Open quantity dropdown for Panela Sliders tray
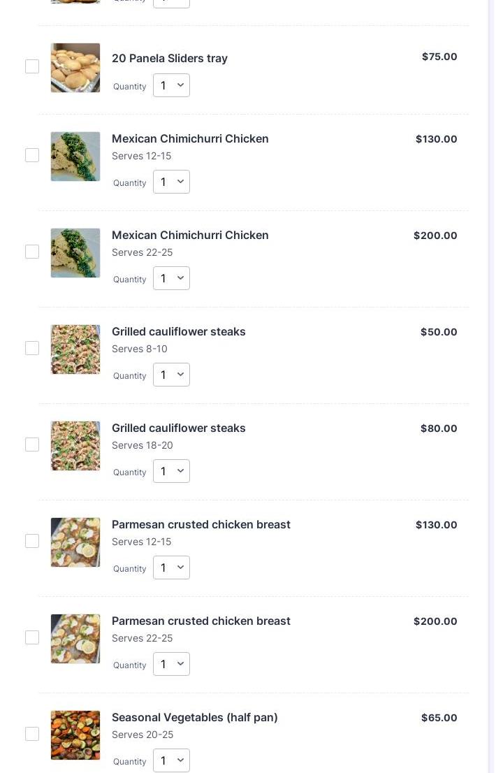 171,85
